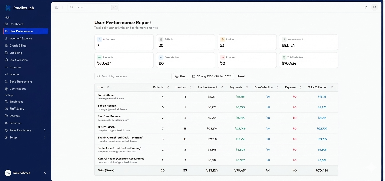This screenshot has height=181, width=385.
Task: Sort table by Patients column arrows
Action: coord(168,87)
